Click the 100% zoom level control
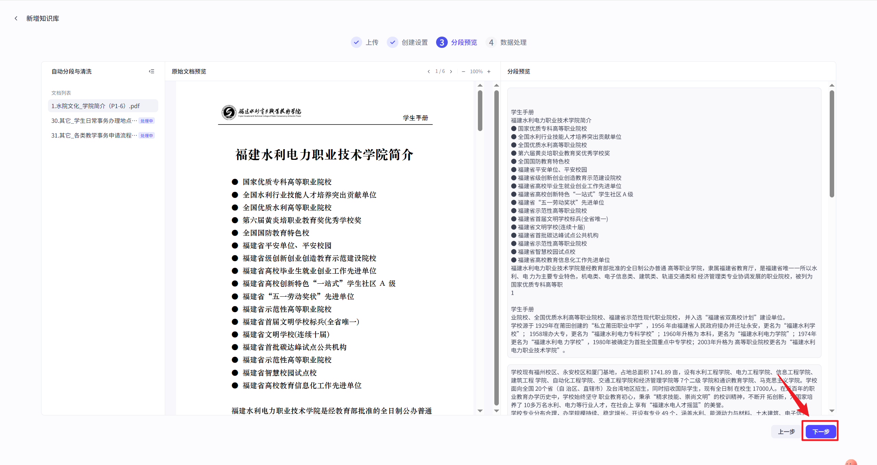 [476, 72]
